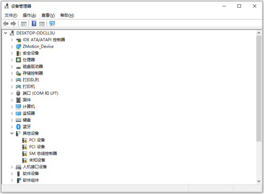The image size is (264, 194).
Task: Click the scan for hardware changes monitor icon
Action: [52, 23]
